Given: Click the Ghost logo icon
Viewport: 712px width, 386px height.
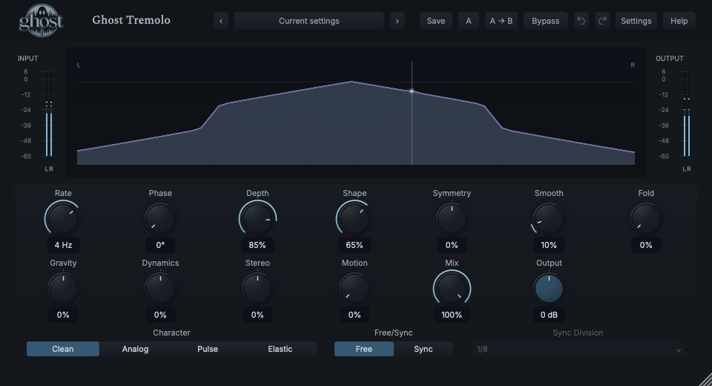Looking at the screenshot, I should click(41, 21).
